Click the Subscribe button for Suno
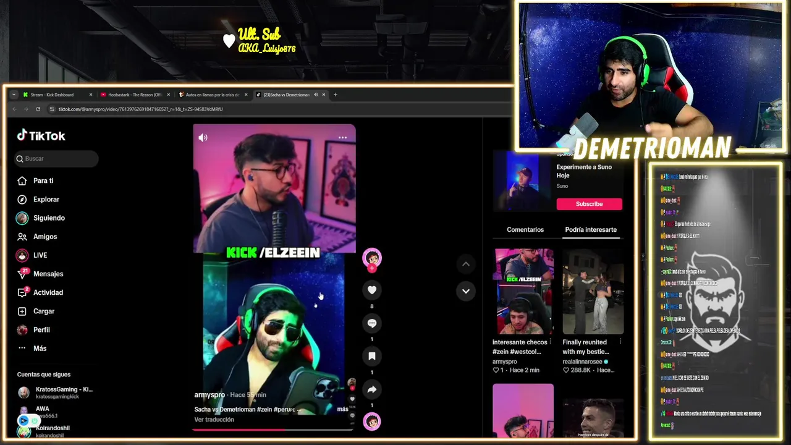Viewport: 791px width, 445px height. point(589,204)
